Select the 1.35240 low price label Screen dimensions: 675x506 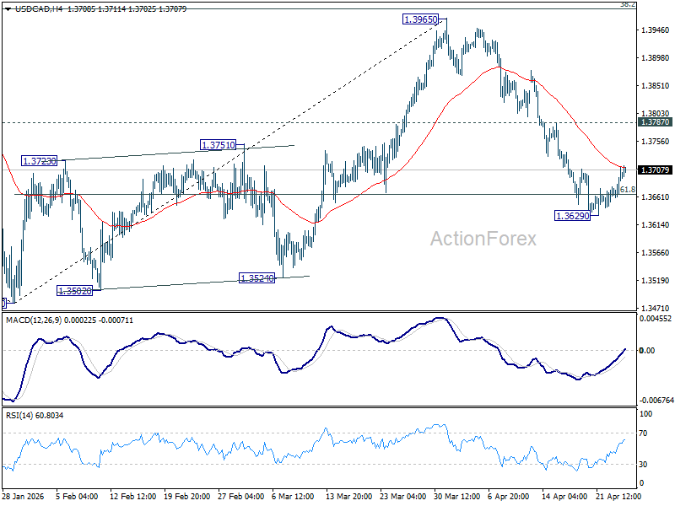pyautogui.click(x=256, y=278)
